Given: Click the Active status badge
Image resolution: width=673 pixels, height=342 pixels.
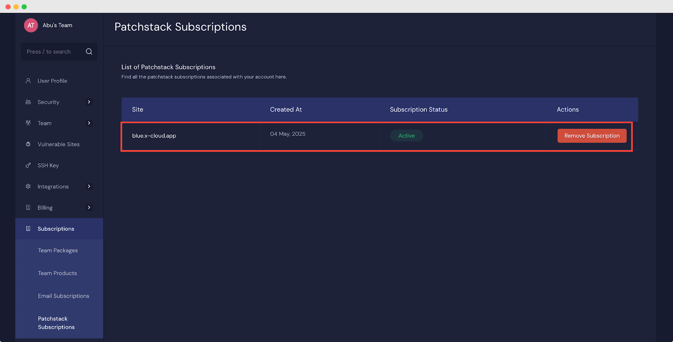Looking at the screenshot, I should [x=406, y=135].
